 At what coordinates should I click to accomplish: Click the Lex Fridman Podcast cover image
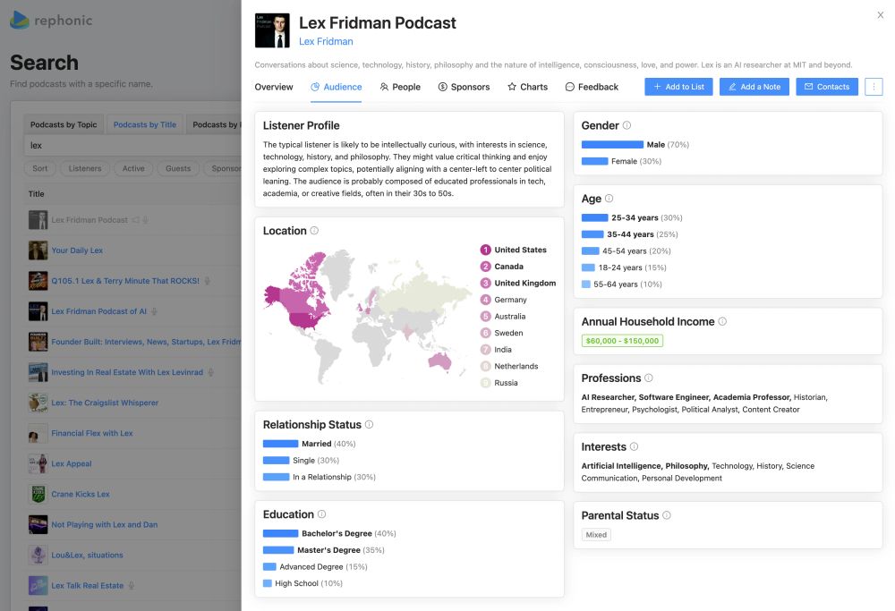pos(272,30)
